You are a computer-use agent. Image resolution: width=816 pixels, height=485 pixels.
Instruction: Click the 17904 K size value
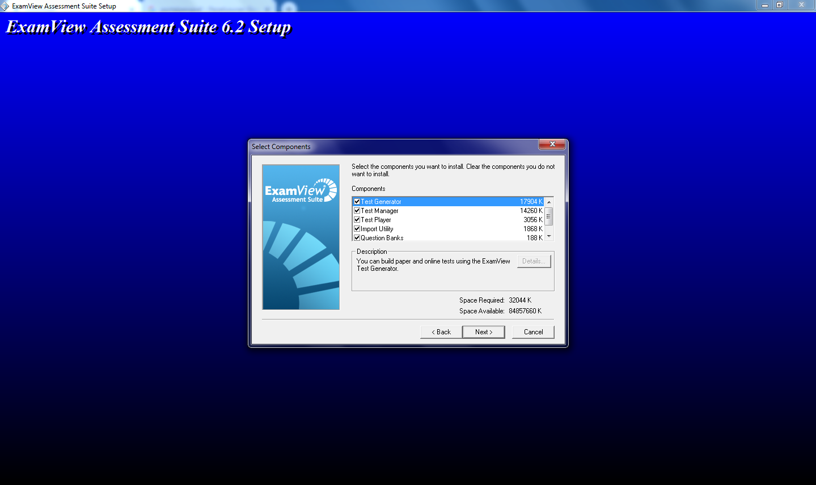[x=531, y=202]
